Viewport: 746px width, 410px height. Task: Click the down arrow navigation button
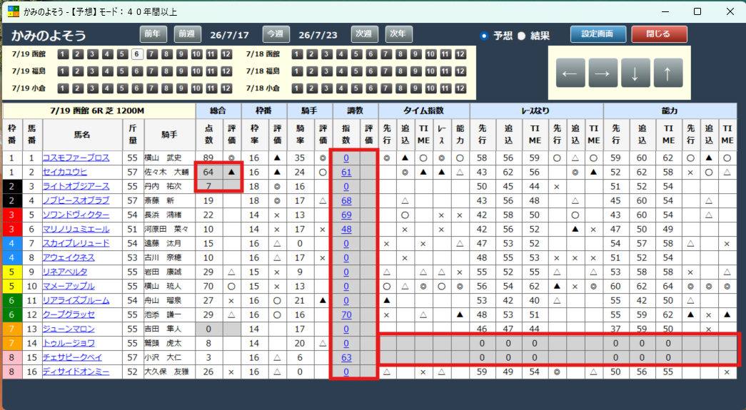635,73
